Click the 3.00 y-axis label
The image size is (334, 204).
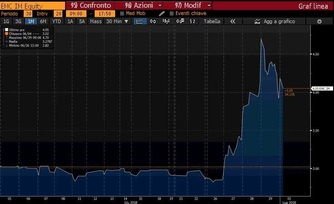point(316,169)
